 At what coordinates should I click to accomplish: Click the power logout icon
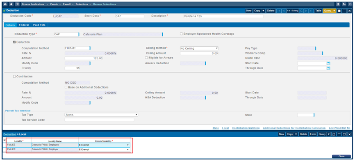tap(350, 4)
